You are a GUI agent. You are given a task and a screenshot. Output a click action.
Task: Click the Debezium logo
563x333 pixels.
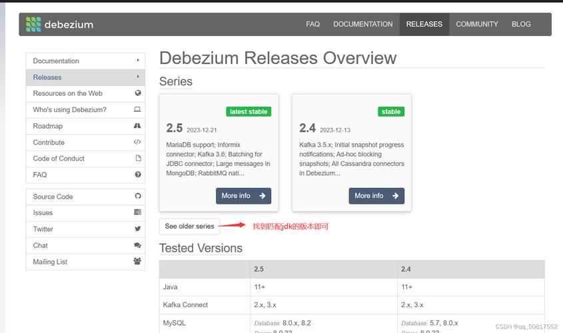click(59, 25)
